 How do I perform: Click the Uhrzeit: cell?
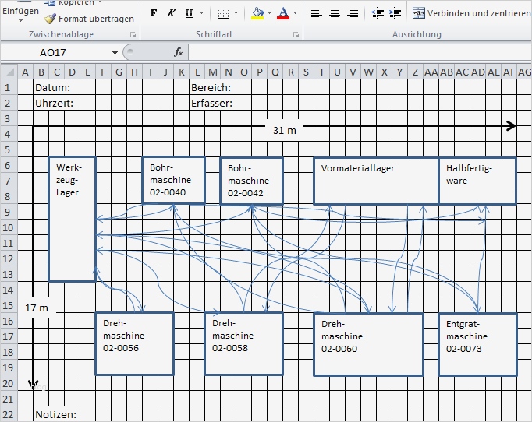(x=55, y=103)
